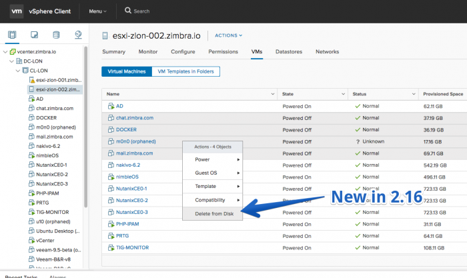Switch to the Networks tab
Screen dimensions: 467x278
coord(328,52)
